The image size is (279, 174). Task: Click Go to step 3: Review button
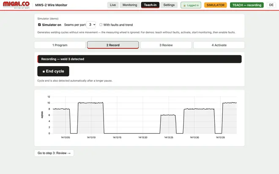54,153
